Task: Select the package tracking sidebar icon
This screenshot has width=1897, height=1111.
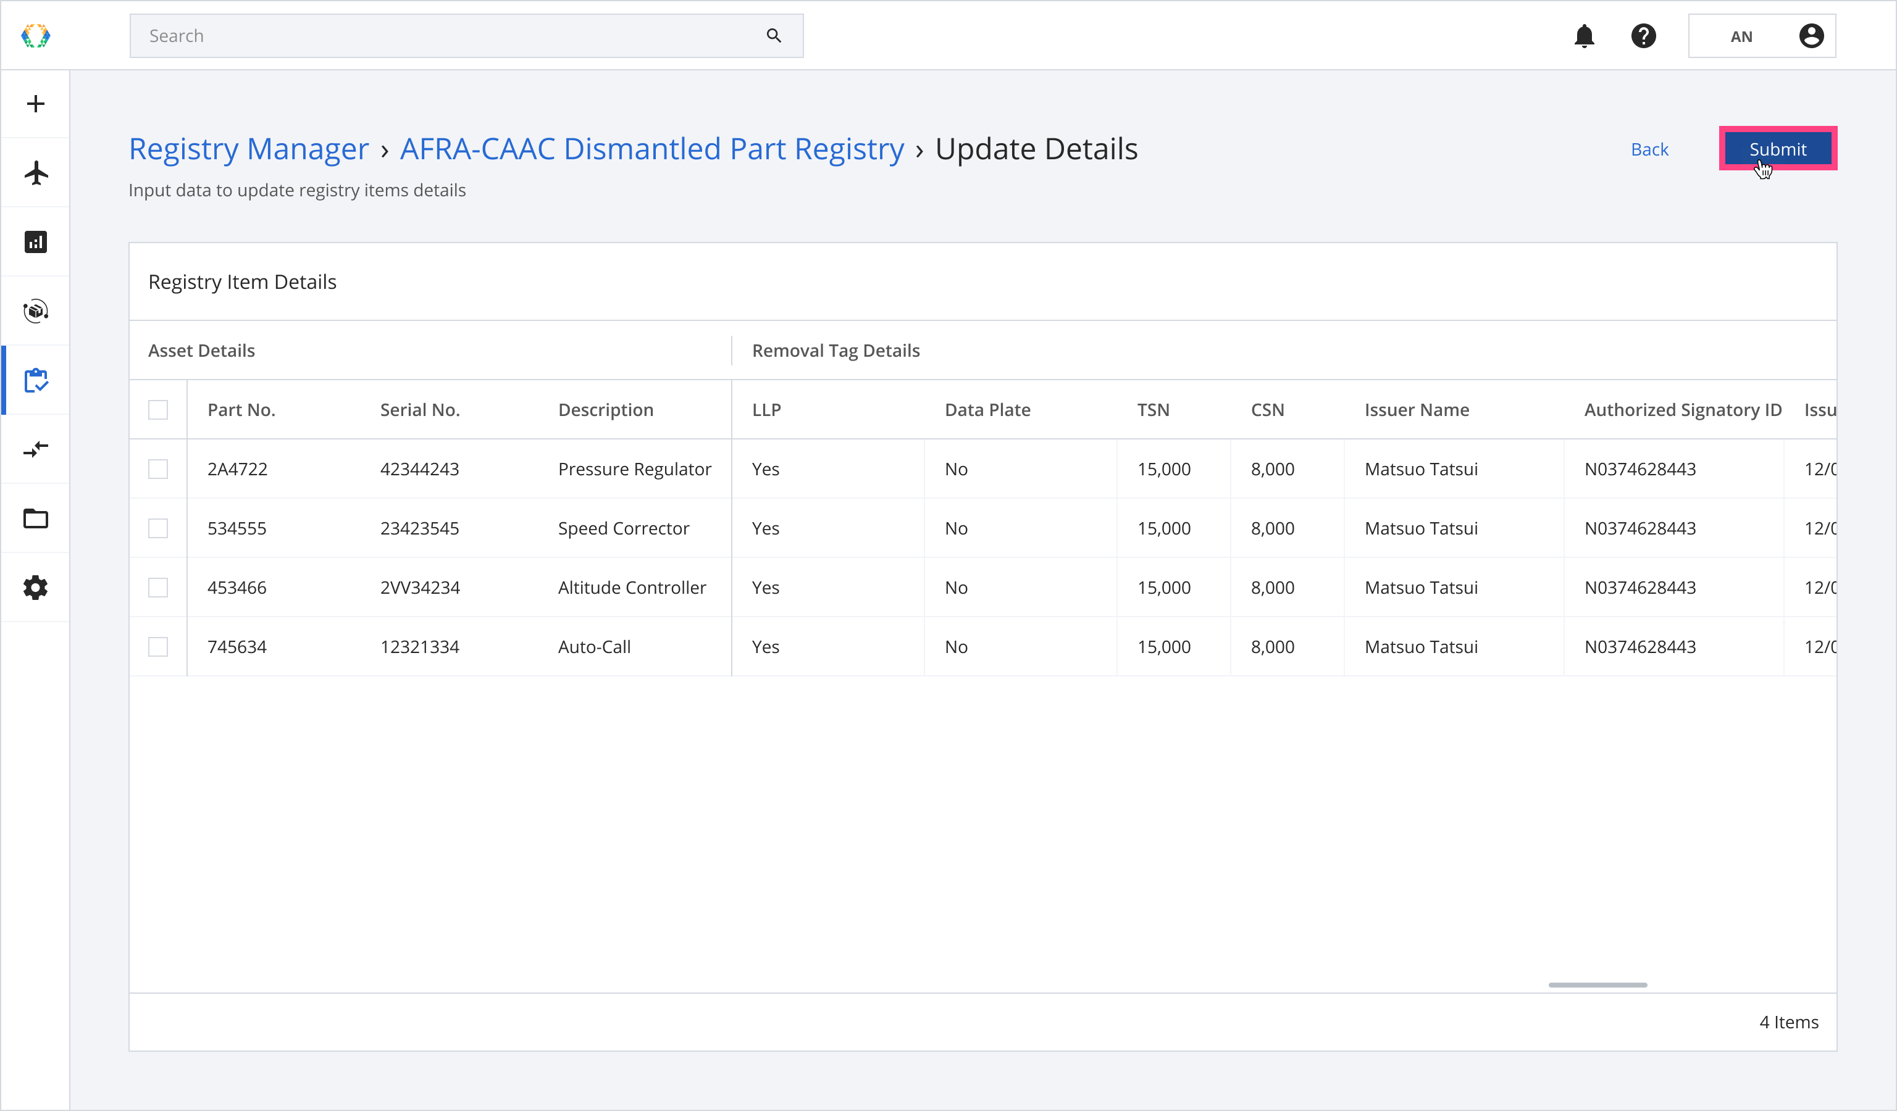Action: pos(35,310)
